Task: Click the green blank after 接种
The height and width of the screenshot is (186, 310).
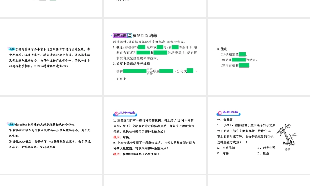Action: tap(135, 71)
